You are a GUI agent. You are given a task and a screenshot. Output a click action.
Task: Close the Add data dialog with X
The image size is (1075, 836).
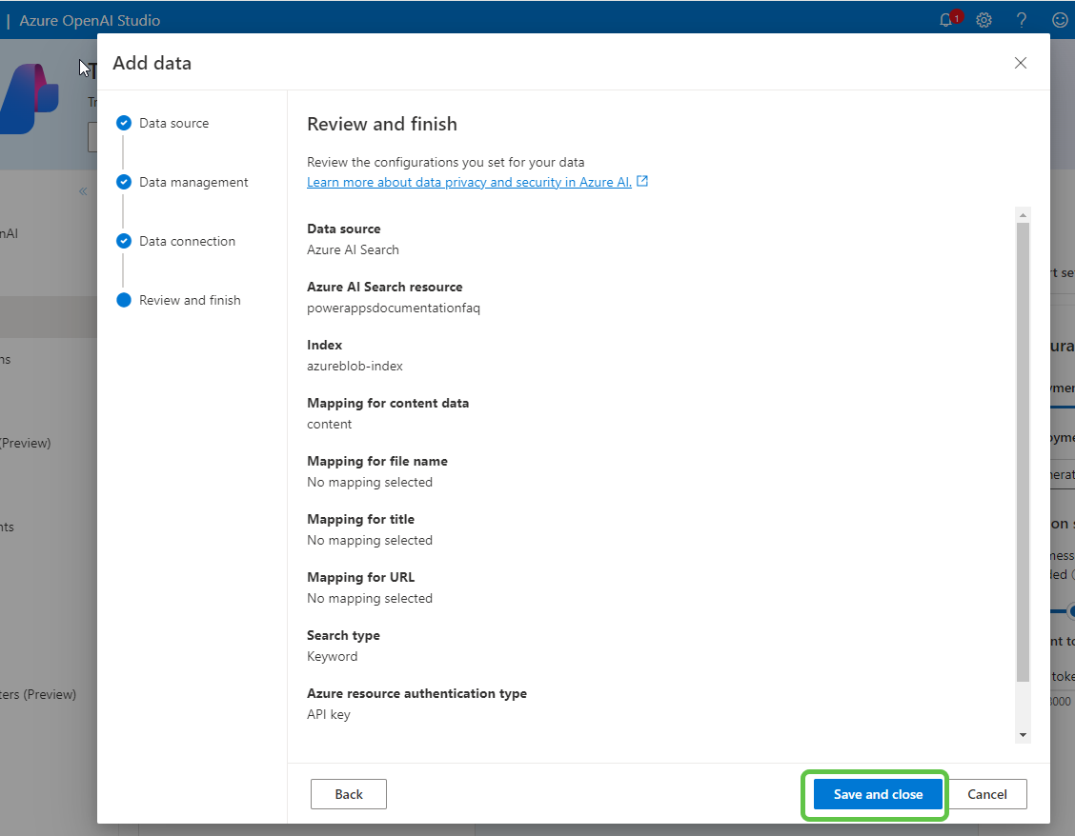tap(1020, 63)
